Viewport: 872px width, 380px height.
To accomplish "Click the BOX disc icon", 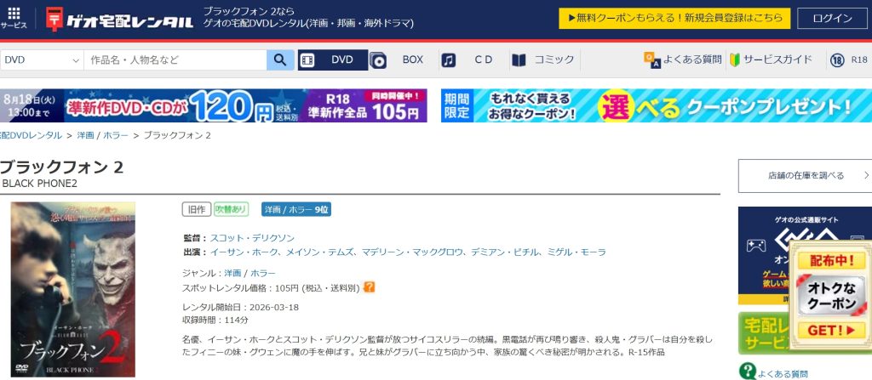I will [x=378, y=60].
